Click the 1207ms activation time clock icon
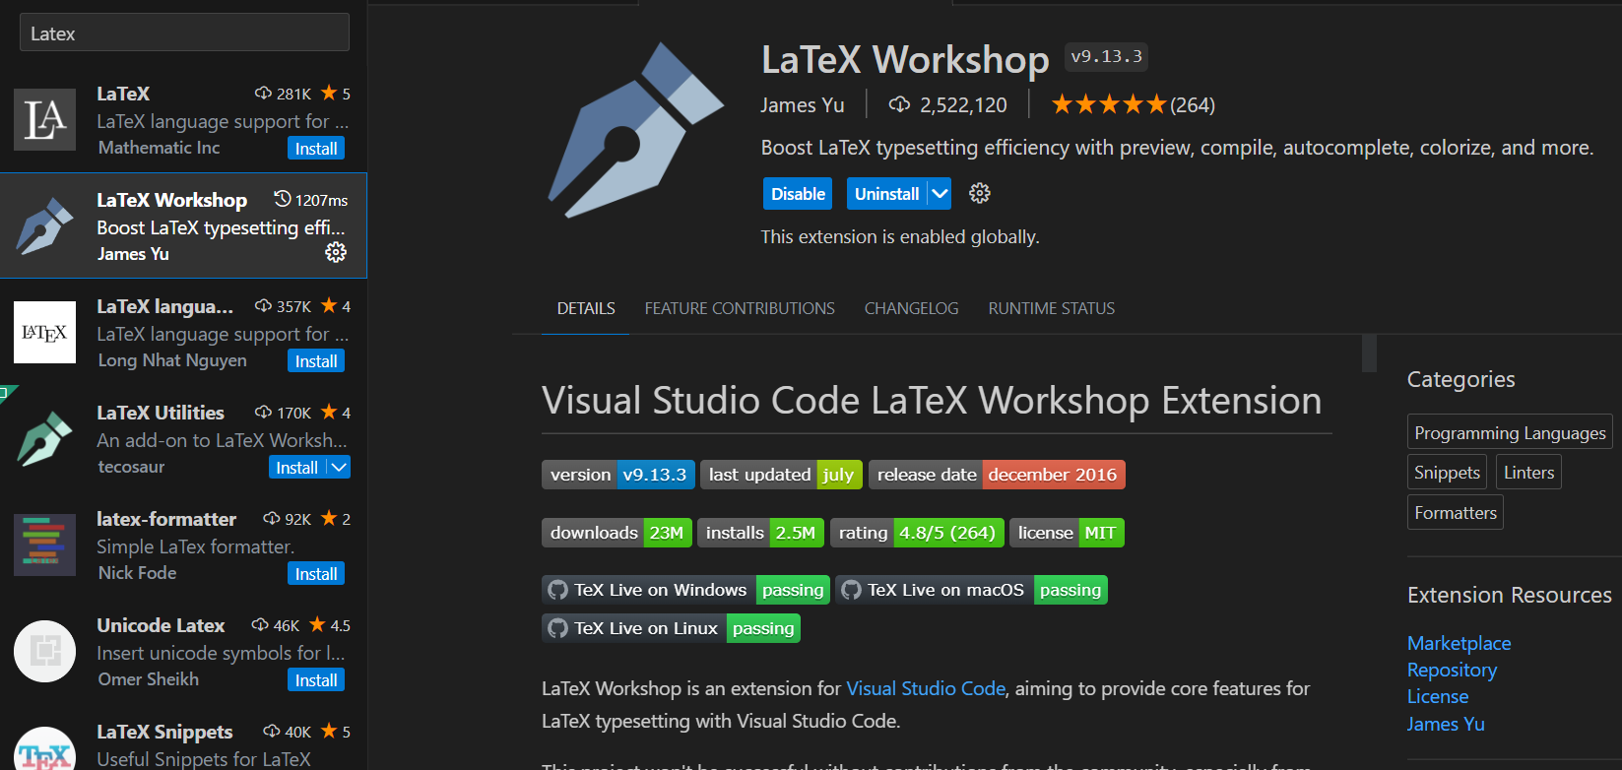This screenshot has height=770, width=1622. [283, 199]
